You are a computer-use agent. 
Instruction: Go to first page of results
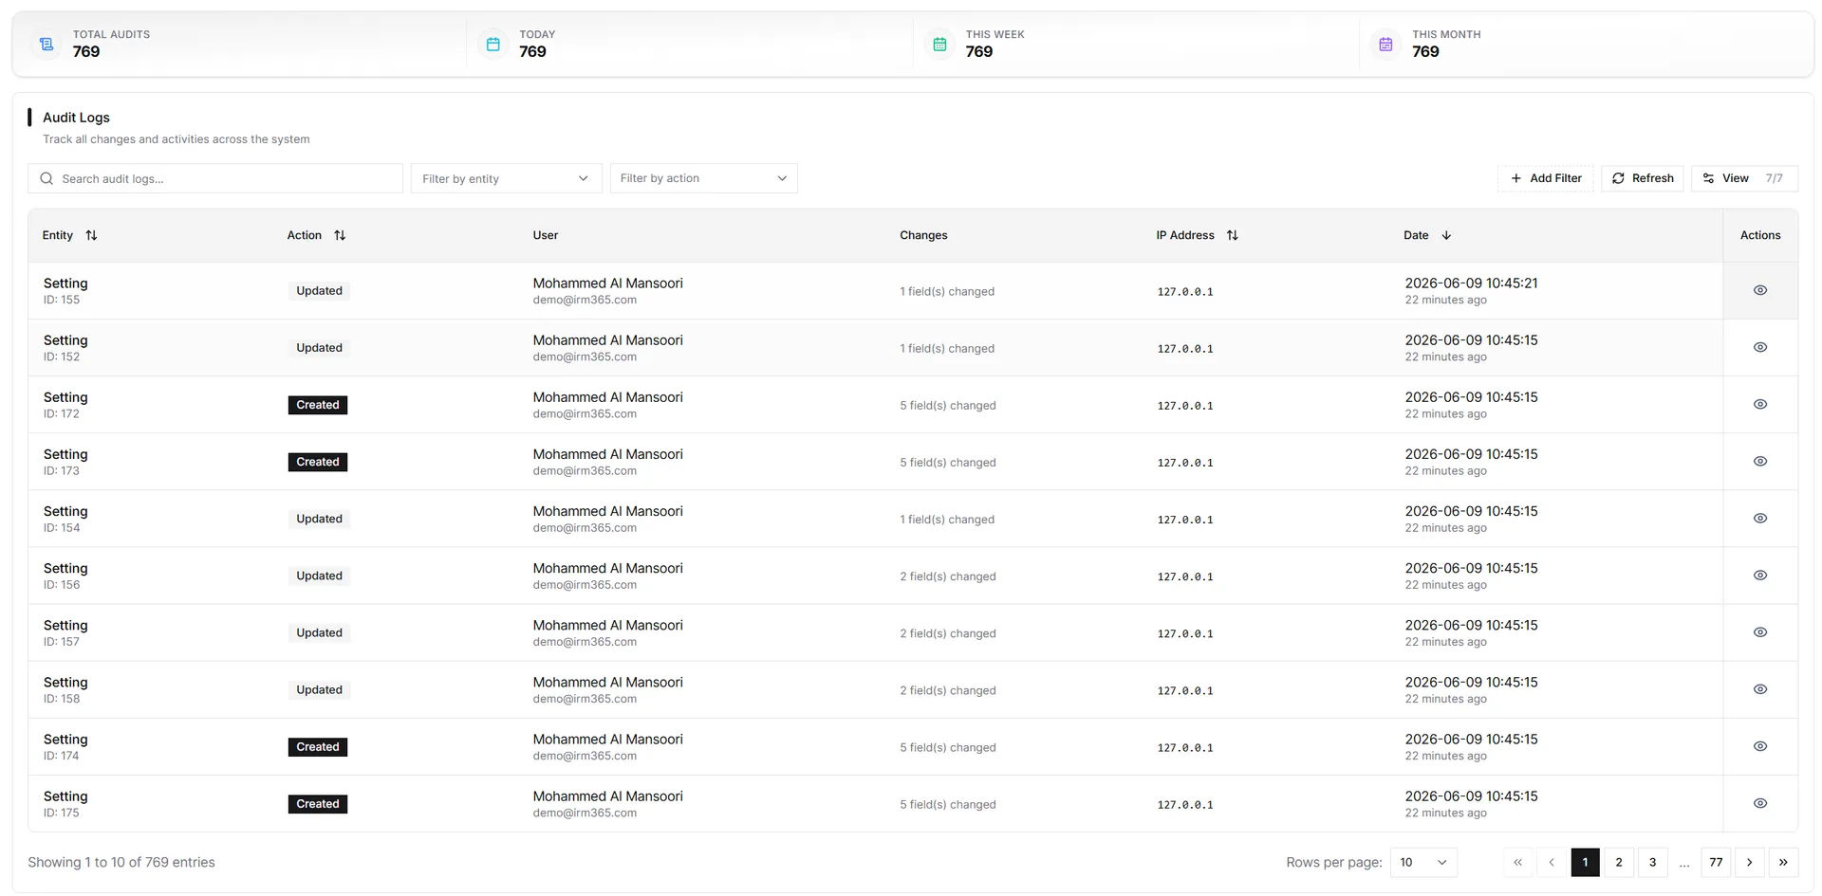[1517, 862]
